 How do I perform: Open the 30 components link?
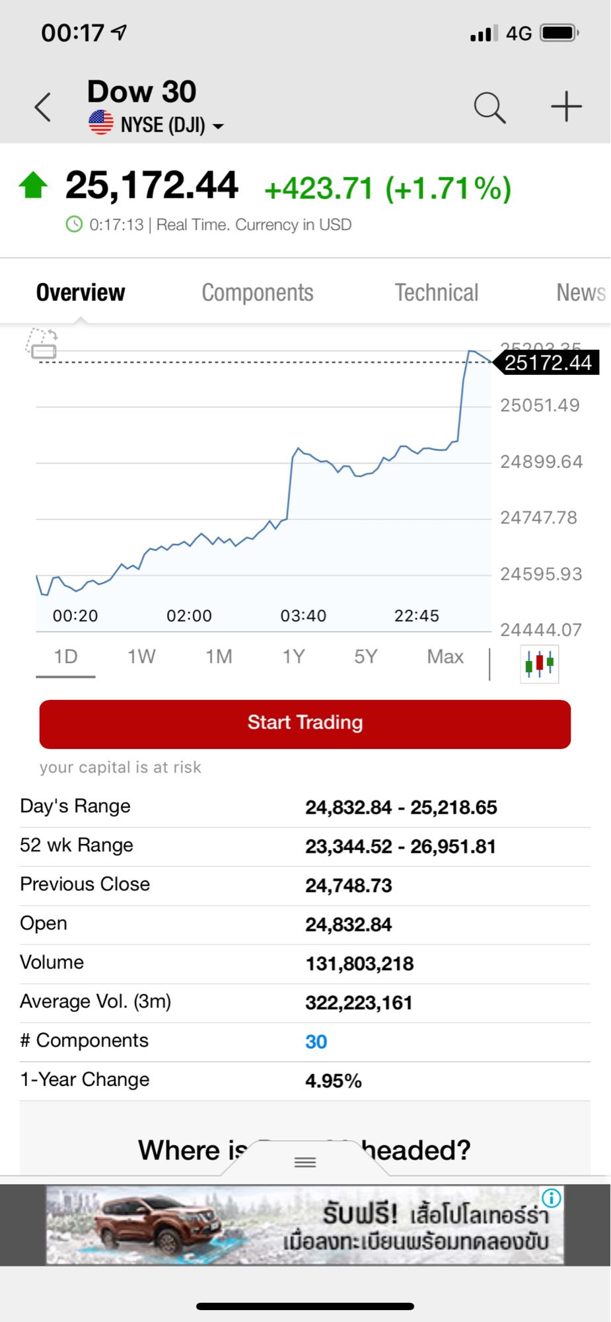(x=316, y=1042)
